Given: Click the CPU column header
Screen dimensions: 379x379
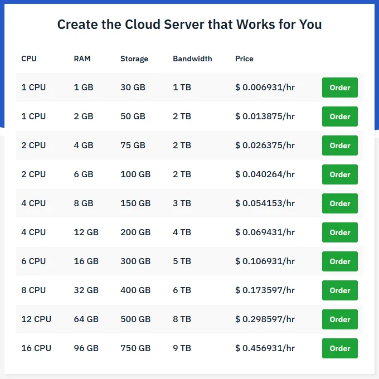Looking at the screenshot, I should (x=29, y=59).
